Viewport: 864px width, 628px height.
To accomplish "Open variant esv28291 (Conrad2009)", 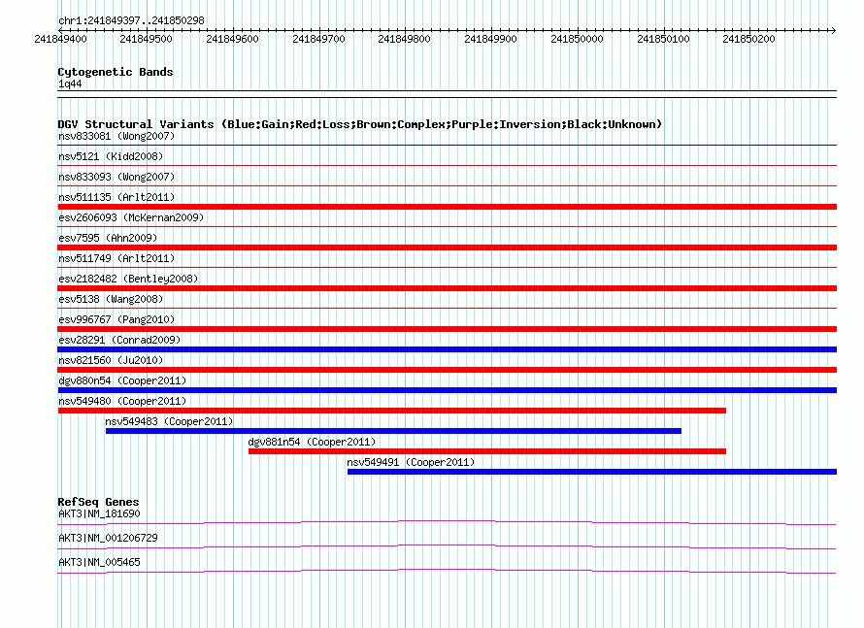I will [x=119, y=340].
